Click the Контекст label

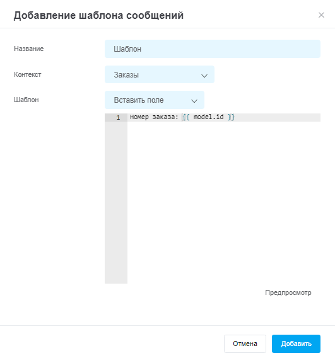tap(27, 74)
